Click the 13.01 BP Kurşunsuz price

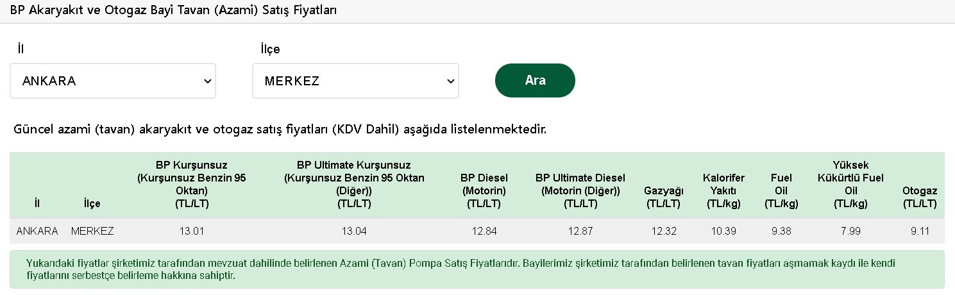pyautogui.click(x=192, y=231)
